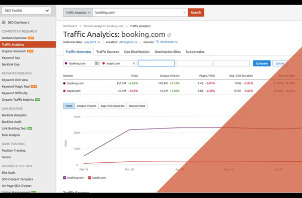Toggle kayak.com checkbox in chart legend
302x198 pixels.
coord(90,178)
